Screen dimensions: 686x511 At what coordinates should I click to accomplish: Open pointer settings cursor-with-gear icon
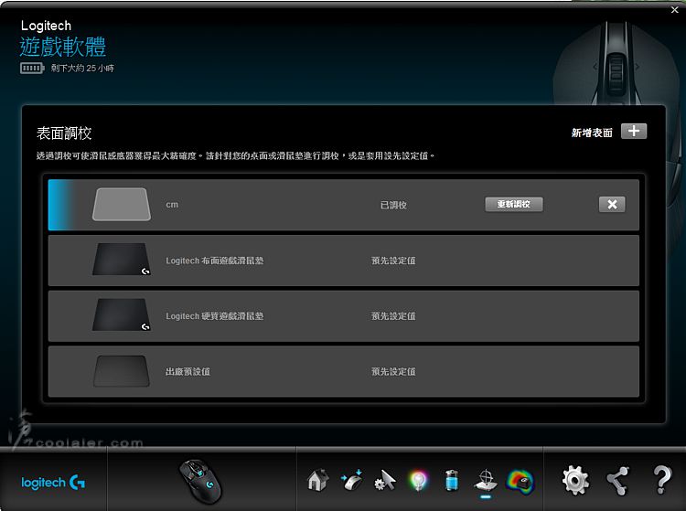pyautogui.click(x=385, y=481)
